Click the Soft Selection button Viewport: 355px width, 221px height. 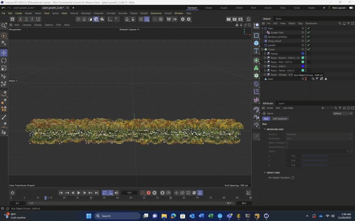coord(280,119)
